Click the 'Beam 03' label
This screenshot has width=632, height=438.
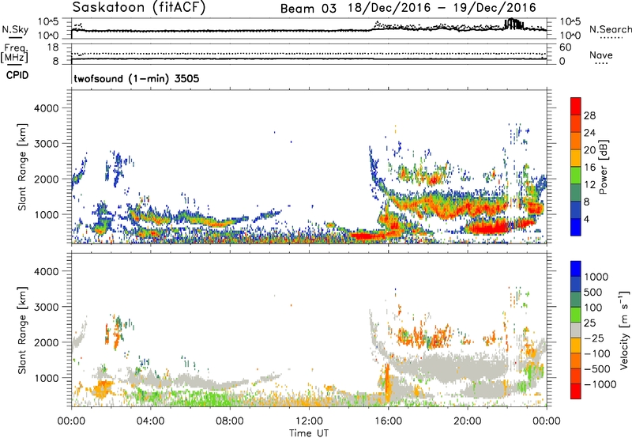[x=308, y=9]
